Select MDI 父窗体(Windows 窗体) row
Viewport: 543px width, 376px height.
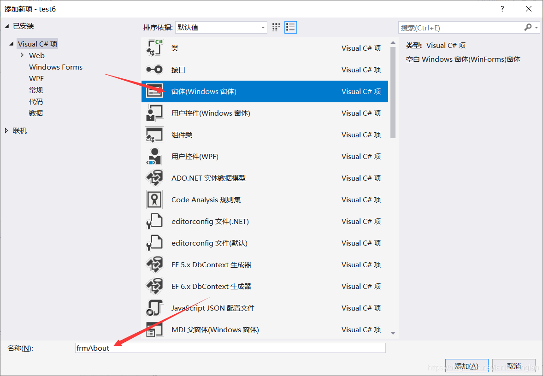click(x=265, y=329)
